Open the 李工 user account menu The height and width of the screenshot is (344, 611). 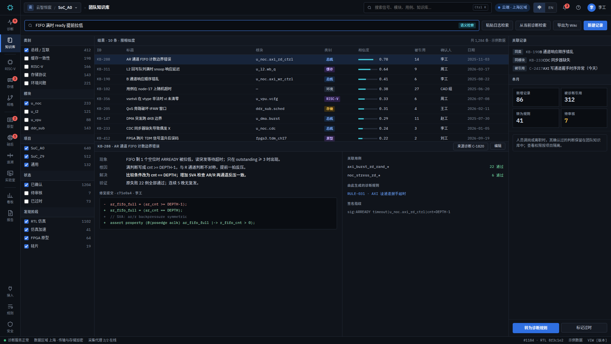597,7
